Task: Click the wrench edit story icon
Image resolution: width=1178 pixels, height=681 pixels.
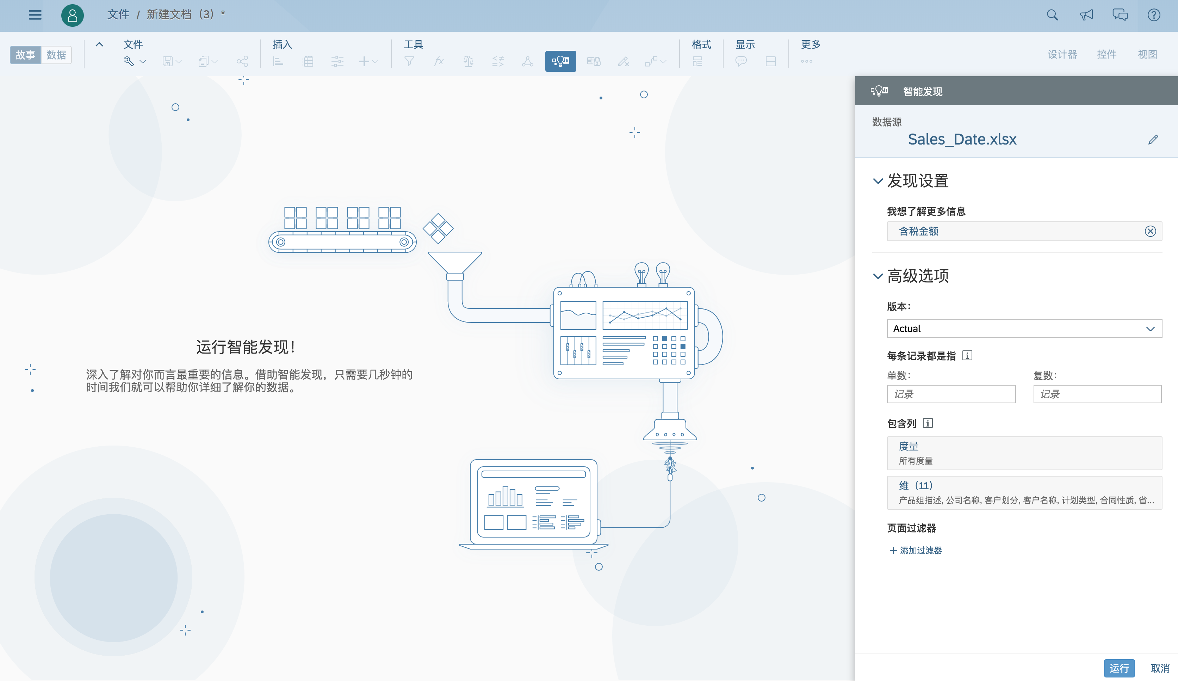Action: (129, 61)
